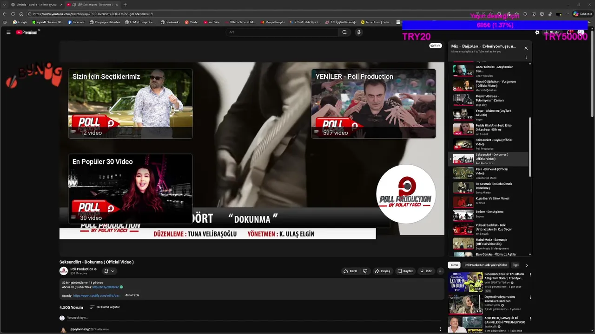595x334 pixels.
Task: Open En Popüler 30 Video playlist card
Action: (x=130, y=188)
